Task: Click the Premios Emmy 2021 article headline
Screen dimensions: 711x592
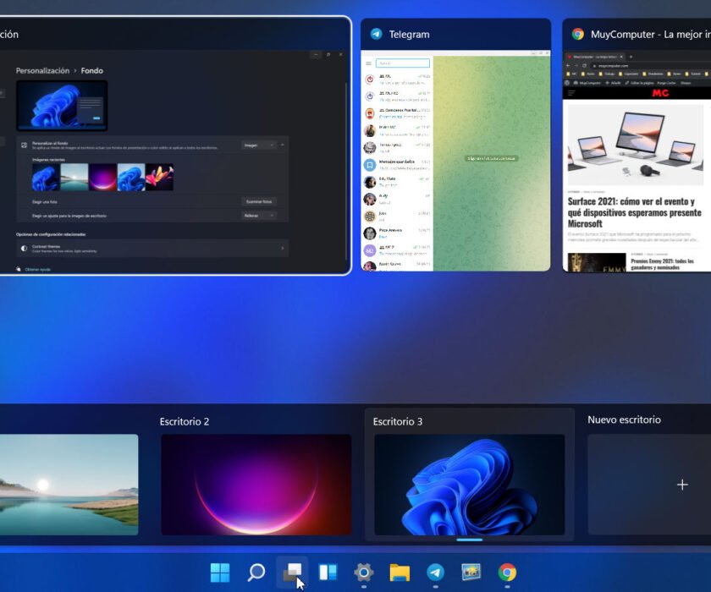Action: click(662, 264)
